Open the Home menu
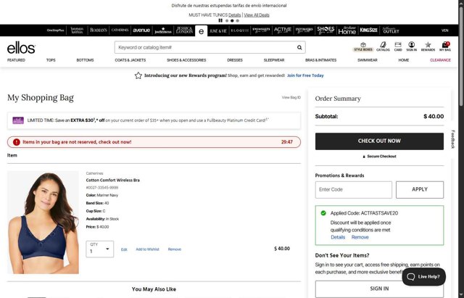Viewport: 464px width, 298px height. point(404,60)
